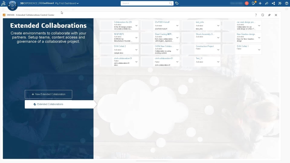Click New Extended Collaboration button
This screenshot has width=290, height=163.
pyautogui.click(x=48, y=94)
